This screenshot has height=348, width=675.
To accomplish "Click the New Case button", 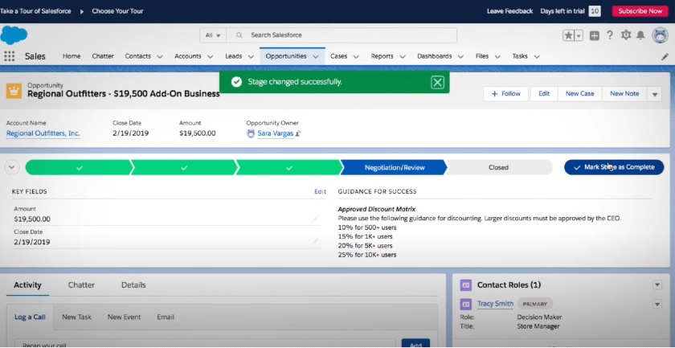I will coord(580,94).
